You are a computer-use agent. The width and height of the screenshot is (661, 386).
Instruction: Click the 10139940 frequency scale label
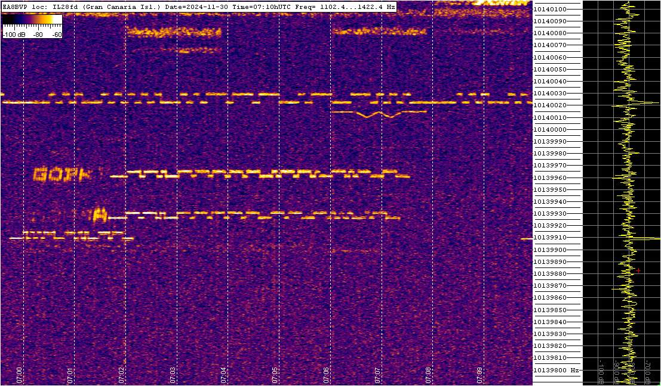(549, 202)
